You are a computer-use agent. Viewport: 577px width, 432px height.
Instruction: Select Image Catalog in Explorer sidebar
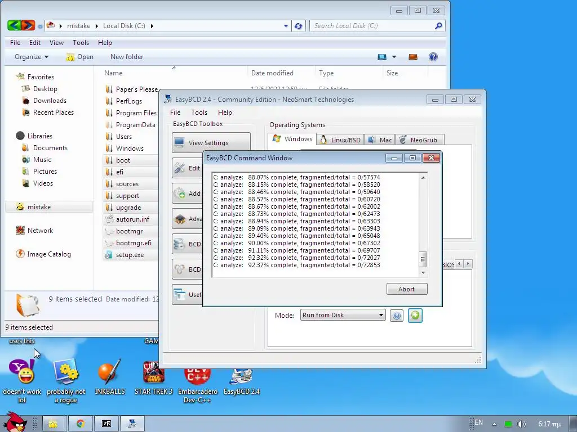point(43,254)
